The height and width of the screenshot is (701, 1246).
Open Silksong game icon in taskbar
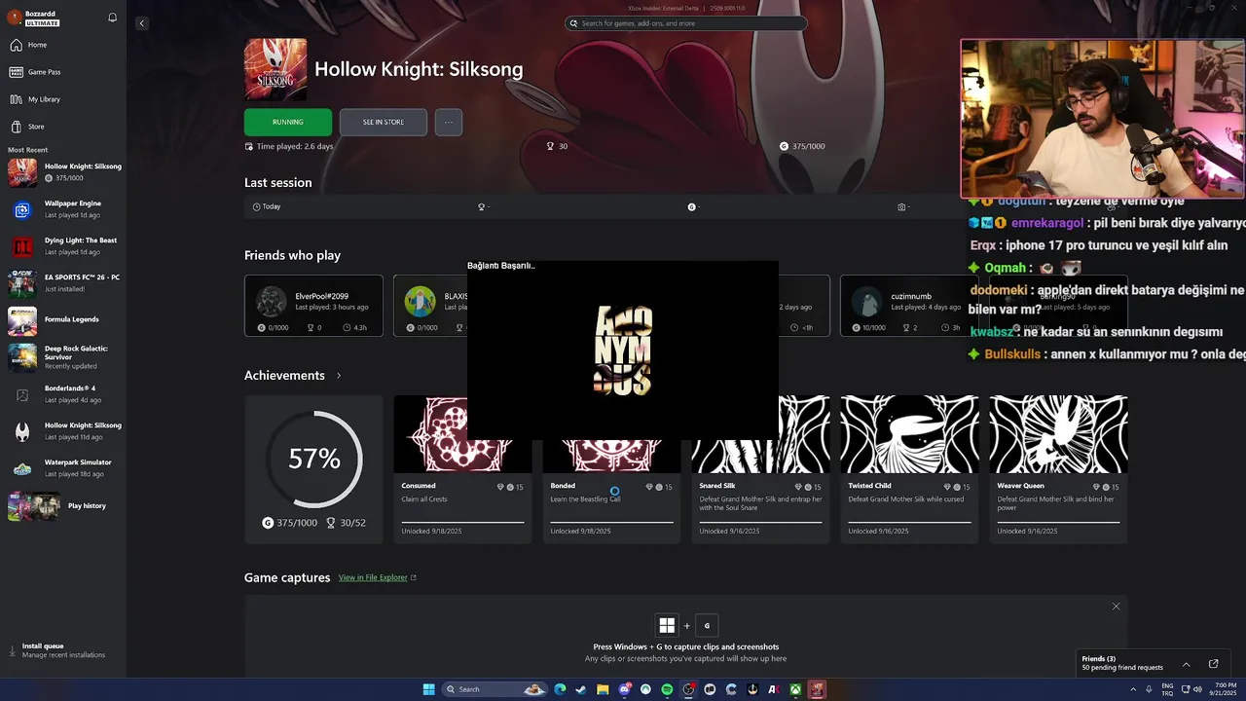817,689
